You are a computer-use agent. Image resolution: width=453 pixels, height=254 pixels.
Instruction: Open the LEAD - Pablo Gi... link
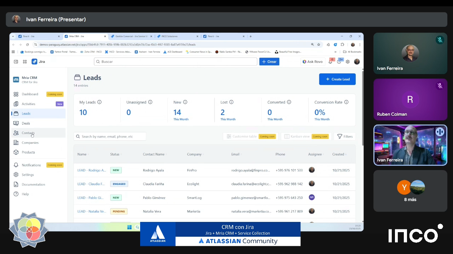pos(91,198)
